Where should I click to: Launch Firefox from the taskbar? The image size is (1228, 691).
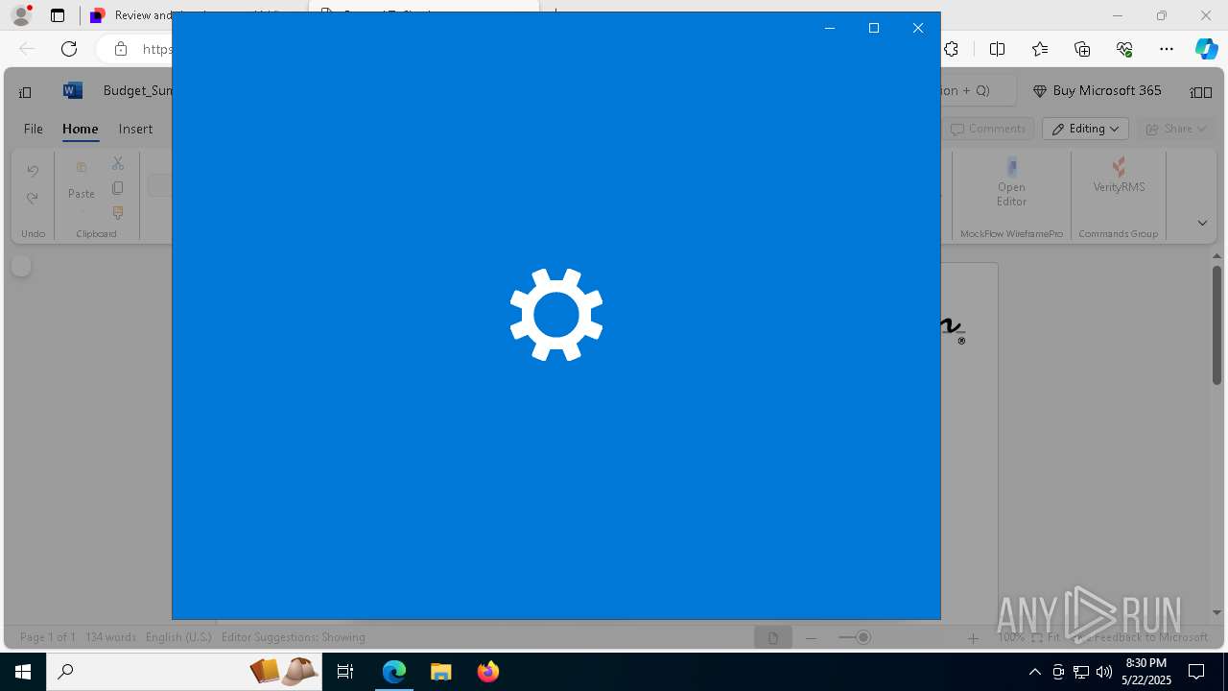pyautogui.click(x=488, y=672)
